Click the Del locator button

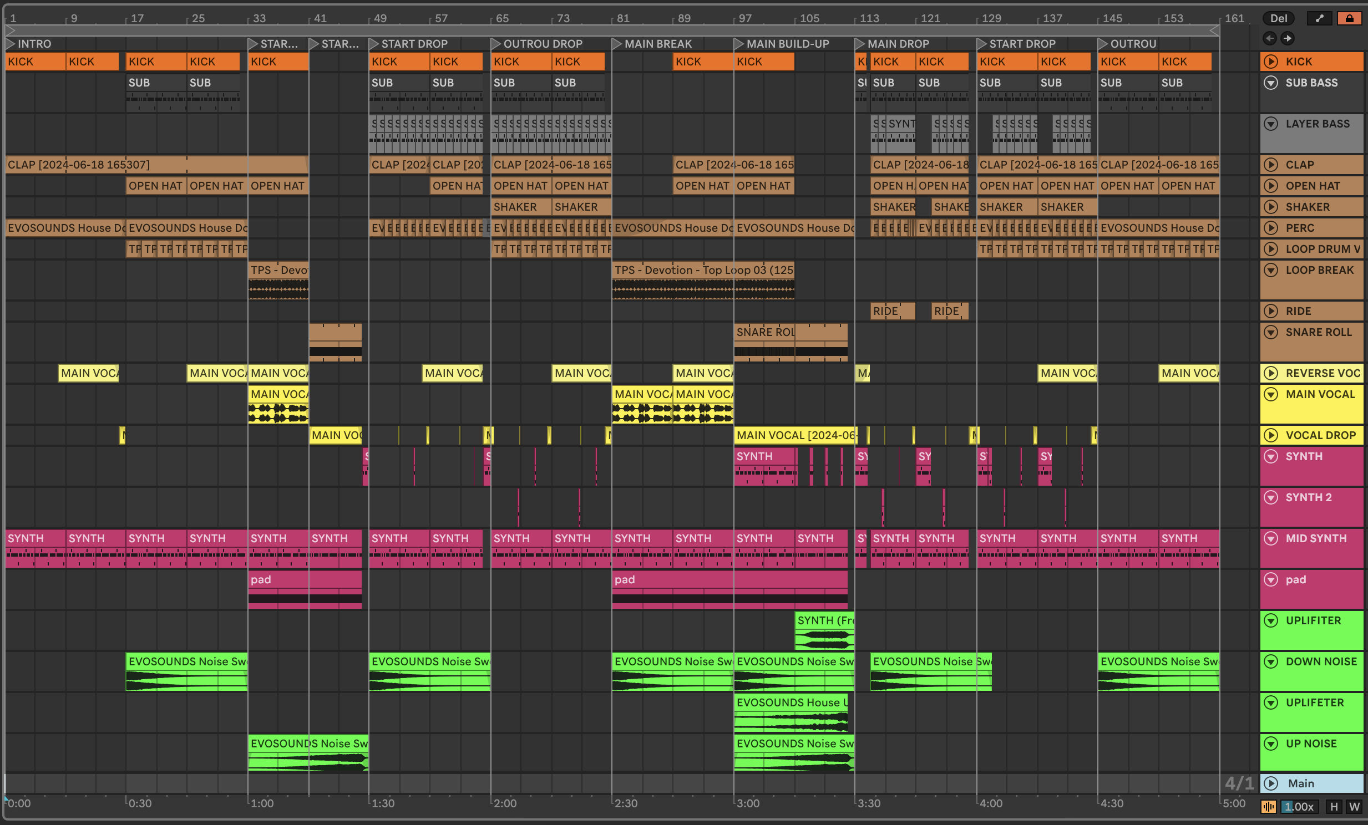1278,18
